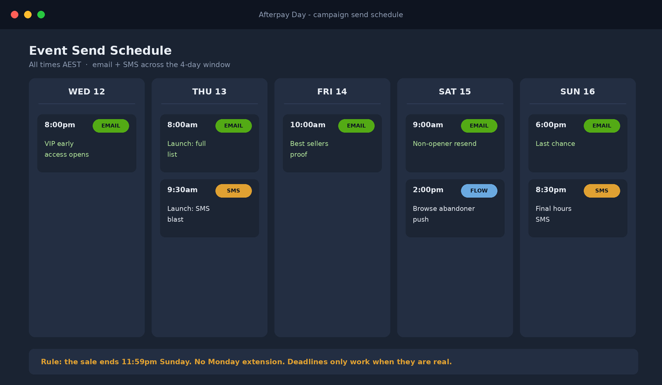Select the SUN 16 column header
This screenshot has height=385, width=662.
point(578,91)
